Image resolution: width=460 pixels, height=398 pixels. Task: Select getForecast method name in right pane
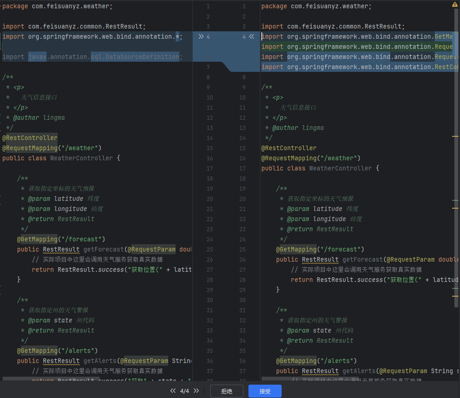[363, 259]
